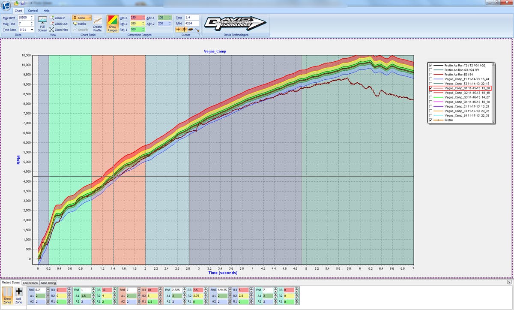Open the Time Base dropdown
The image size is (514, 310).
click(x=32, y=30)
